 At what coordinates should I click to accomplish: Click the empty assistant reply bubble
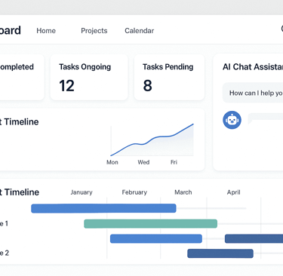[266, 118]
